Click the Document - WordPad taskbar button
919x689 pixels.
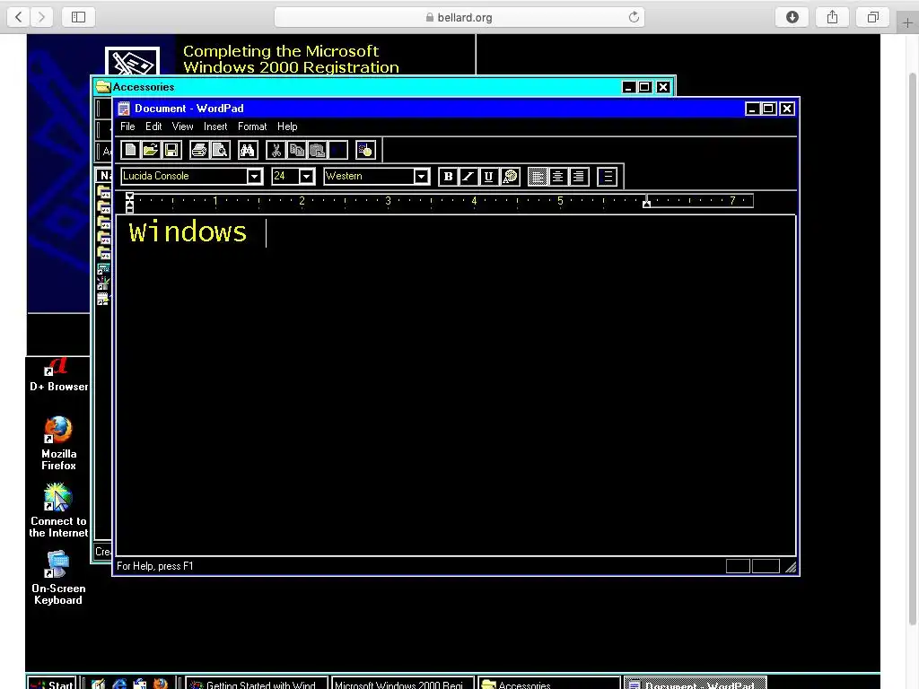pyautogui.click(x=696, y=684)
